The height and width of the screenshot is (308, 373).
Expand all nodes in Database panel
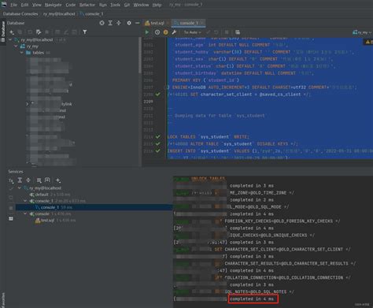point(110,23)
